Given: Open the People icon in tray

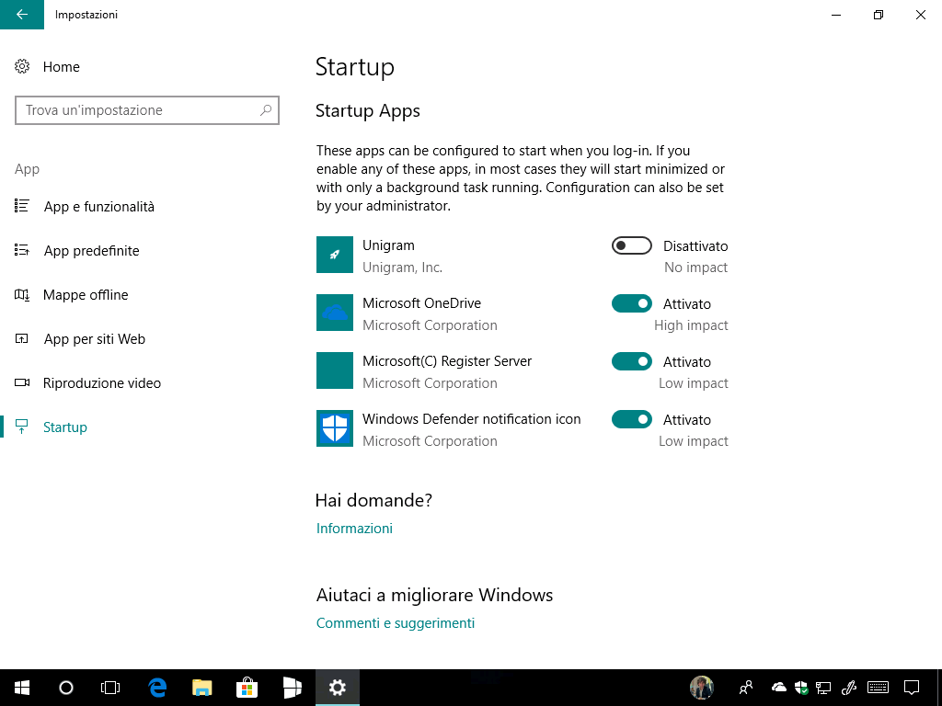Looking at the screenshot, I should pyautogui.click(x=746, y=688).
